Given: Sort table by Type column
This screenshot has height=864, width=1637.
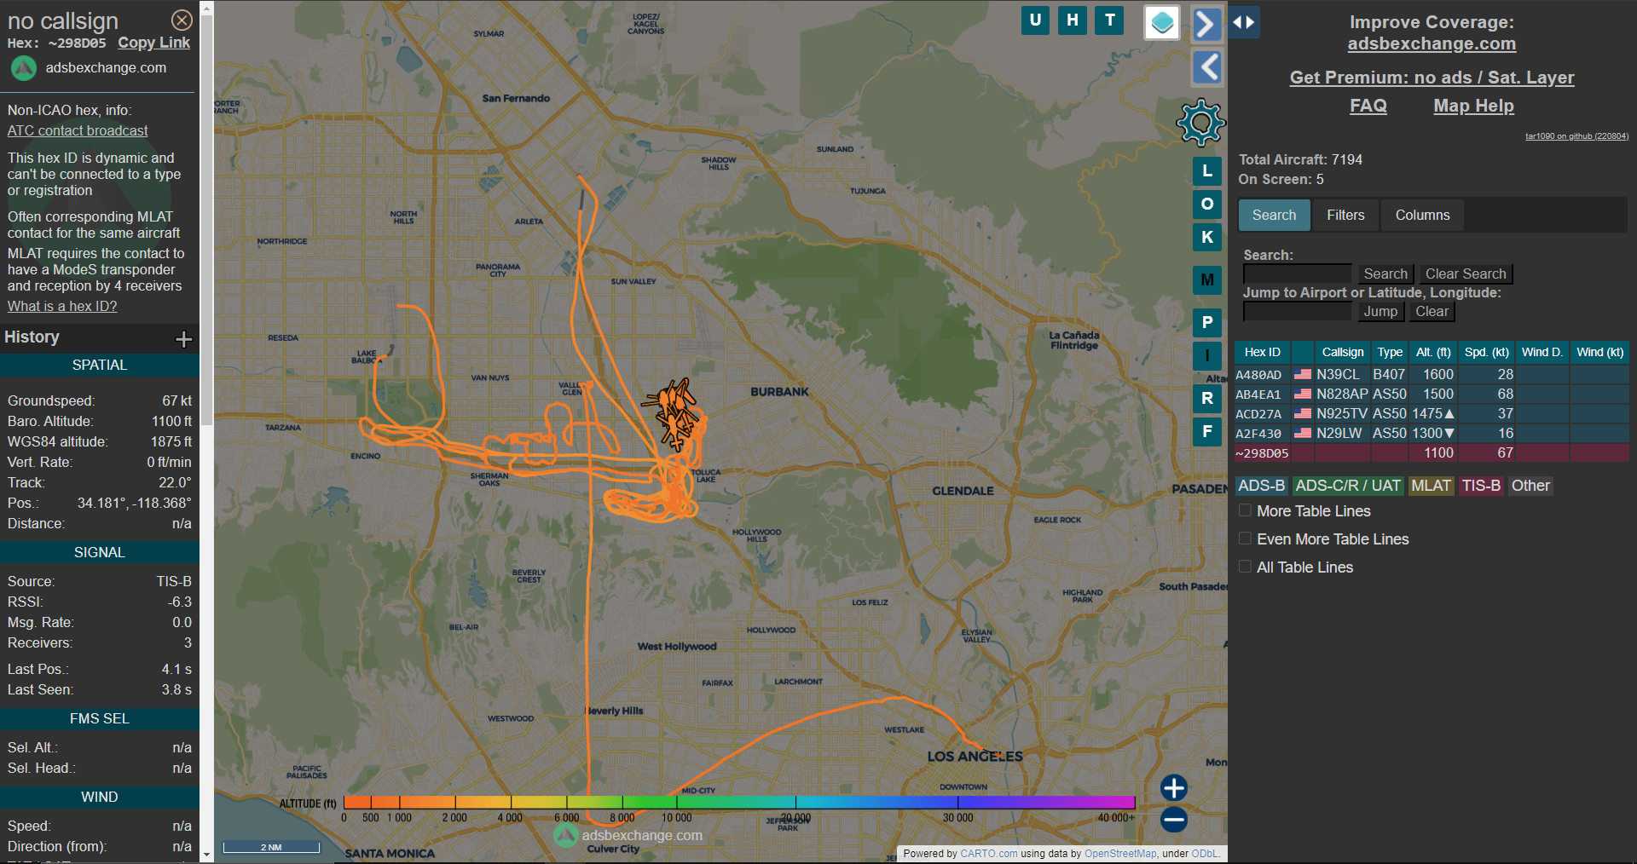Looking at the screenshot, I should pos(1390,352).
